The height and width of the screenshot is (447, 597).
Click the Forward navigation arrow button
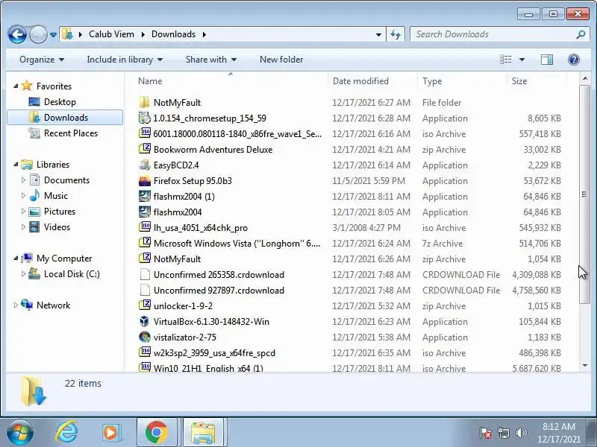[x=38, y=34]
